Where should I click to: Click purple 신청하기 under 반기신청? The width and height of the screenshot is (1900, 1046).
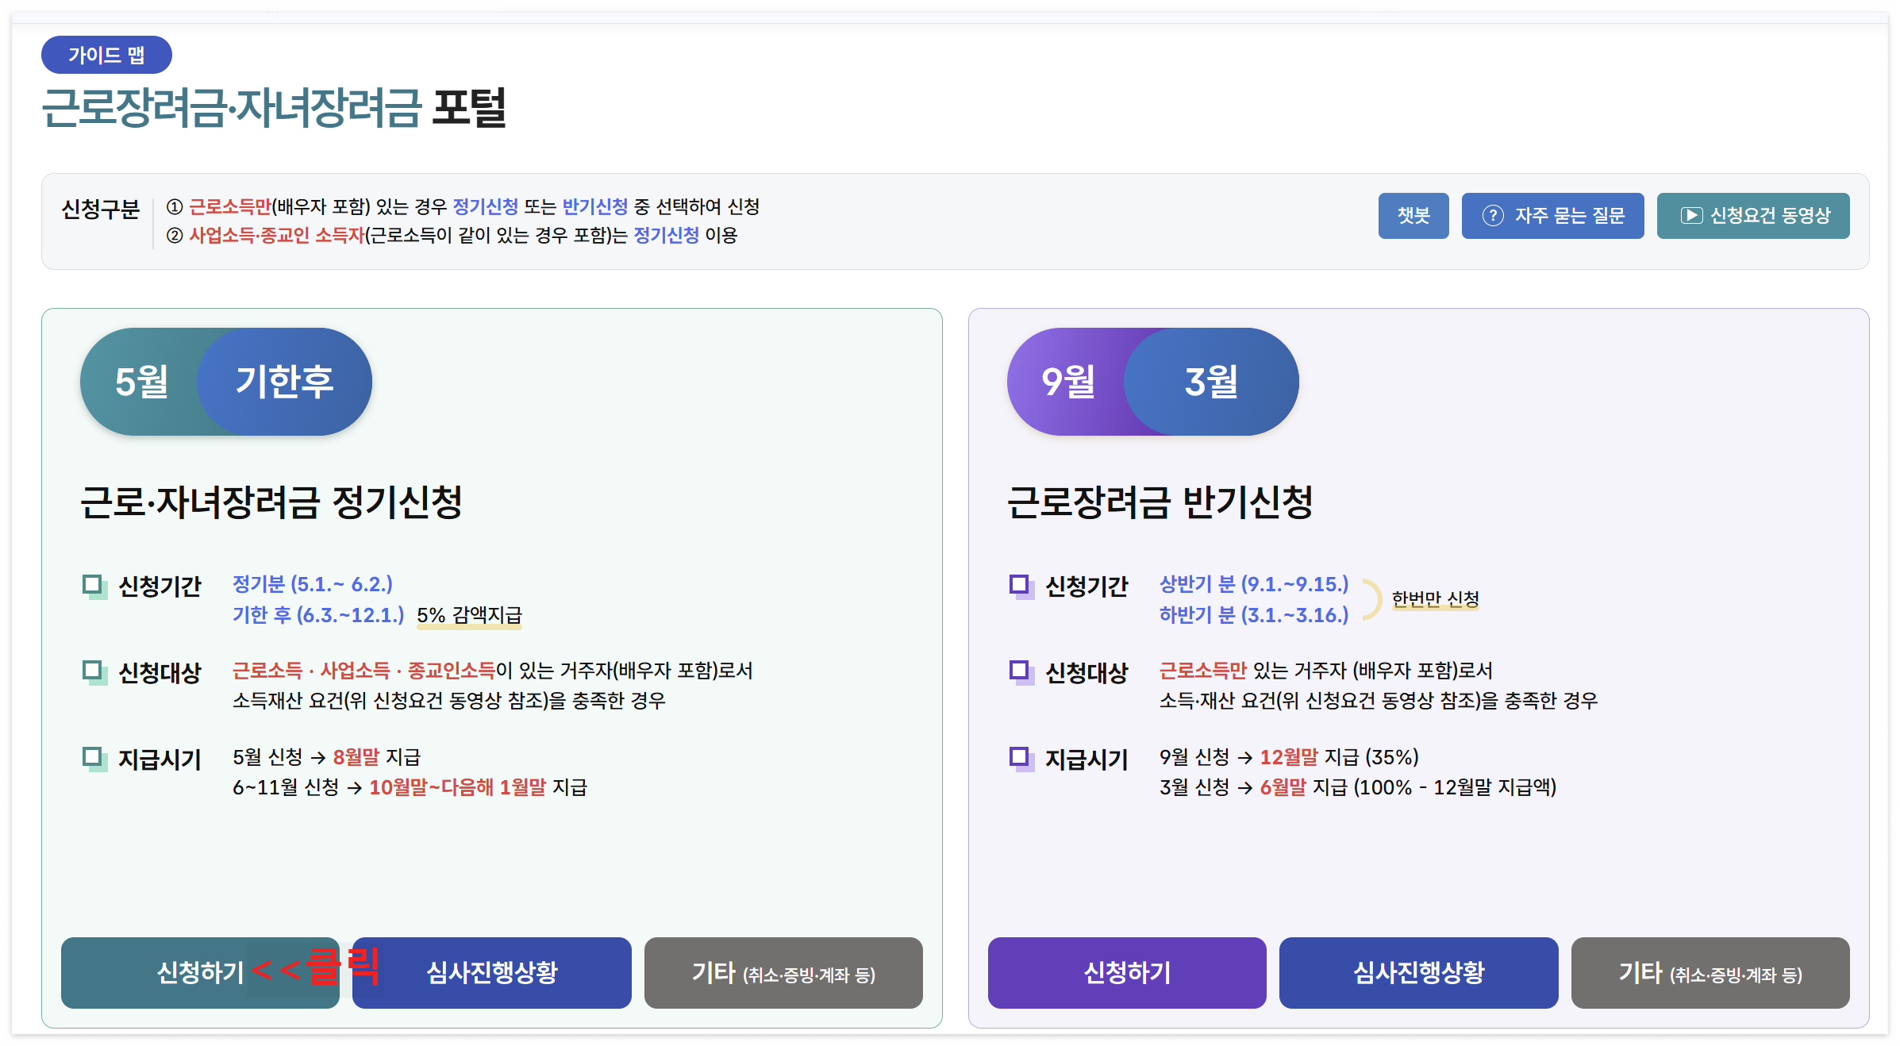pos(1126,972)
